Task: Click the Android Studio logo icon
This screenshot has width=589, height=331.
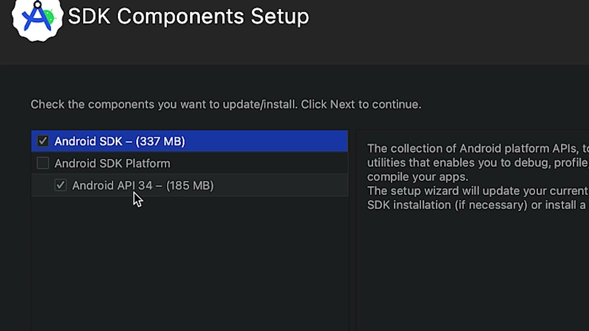Action: click(x=37, y=18)
